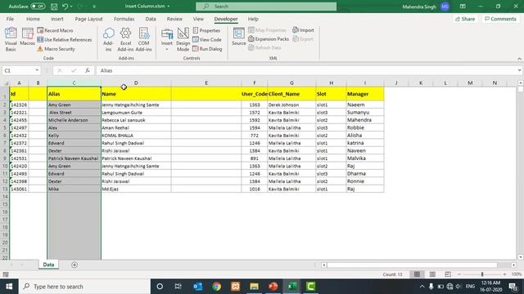Screen dimensions: 524x294
Task: Open the Macros dialog
Action: pyautogui.click(x=27, y=37)
